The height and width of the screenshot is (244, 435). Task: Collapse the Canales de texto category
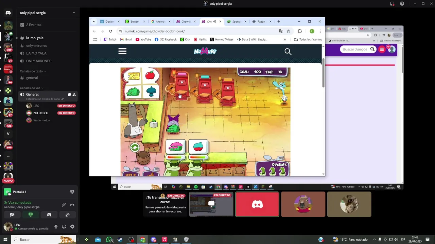click(33, 71)
